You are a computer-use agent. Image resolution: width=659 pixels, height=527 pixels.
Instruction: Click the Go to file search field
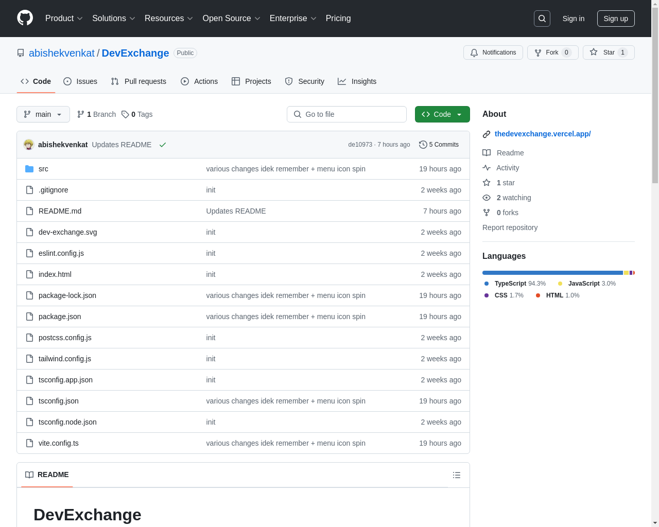click(x=346, y=114)
